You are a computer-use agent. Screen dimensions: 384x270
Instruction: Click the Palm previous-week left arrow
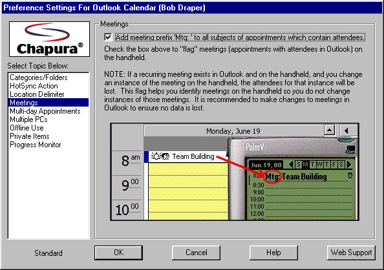(291, 165)
